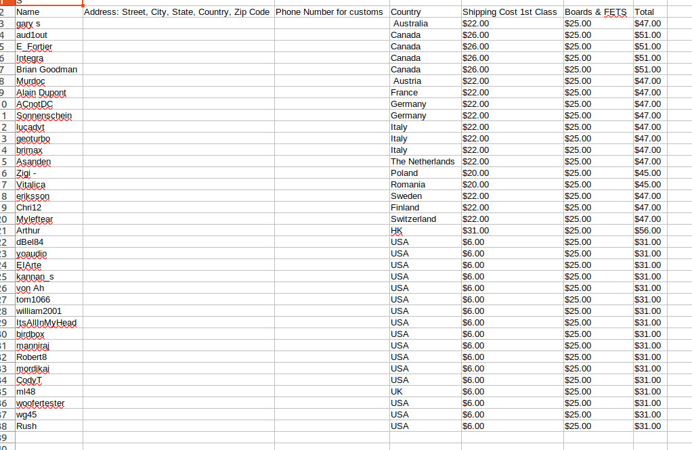Click the Arthur name cell

click(49, 230)
